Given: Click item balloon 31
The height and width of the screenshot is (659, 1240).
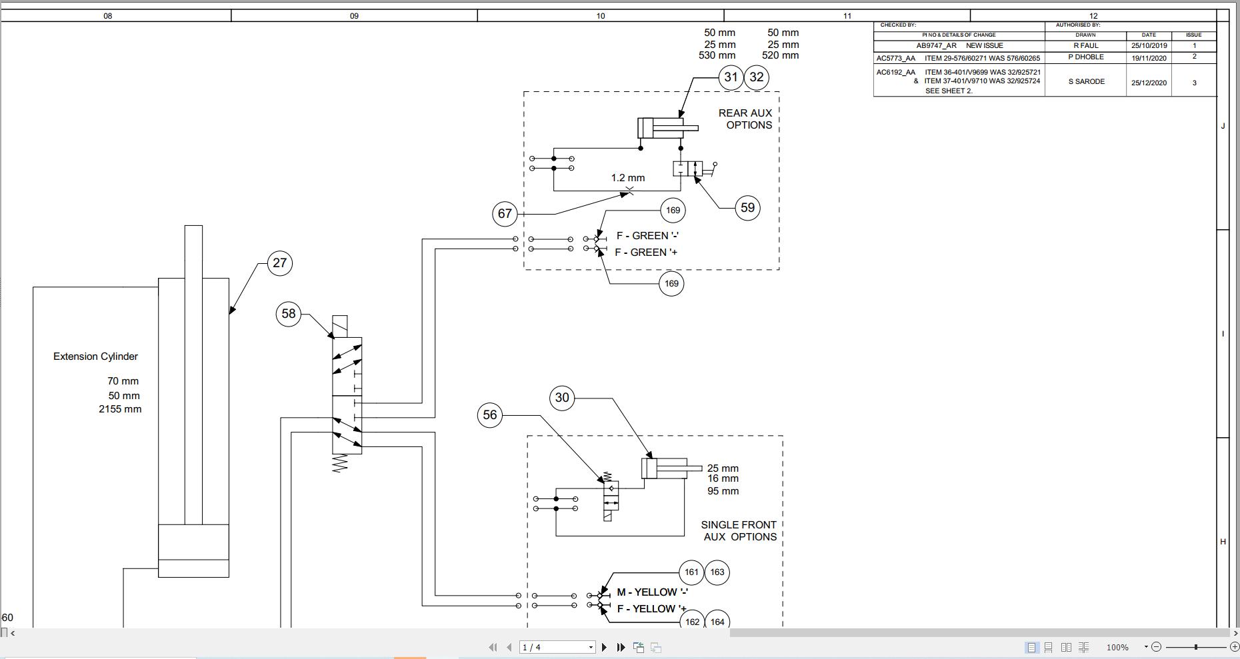Looking at the screenshot, I should click(731, 77).
